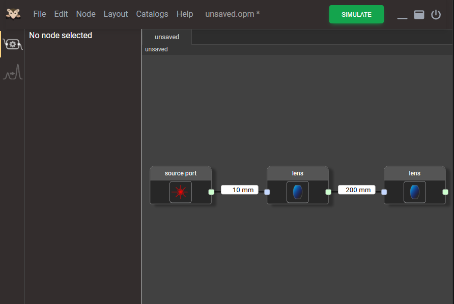Open the node properties sidebar icon
The image size is (454, 304).
pos(13,44)
